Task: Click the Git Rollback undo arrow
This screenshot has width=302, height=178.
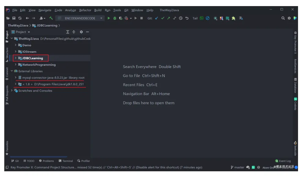Action: (187, 18)
